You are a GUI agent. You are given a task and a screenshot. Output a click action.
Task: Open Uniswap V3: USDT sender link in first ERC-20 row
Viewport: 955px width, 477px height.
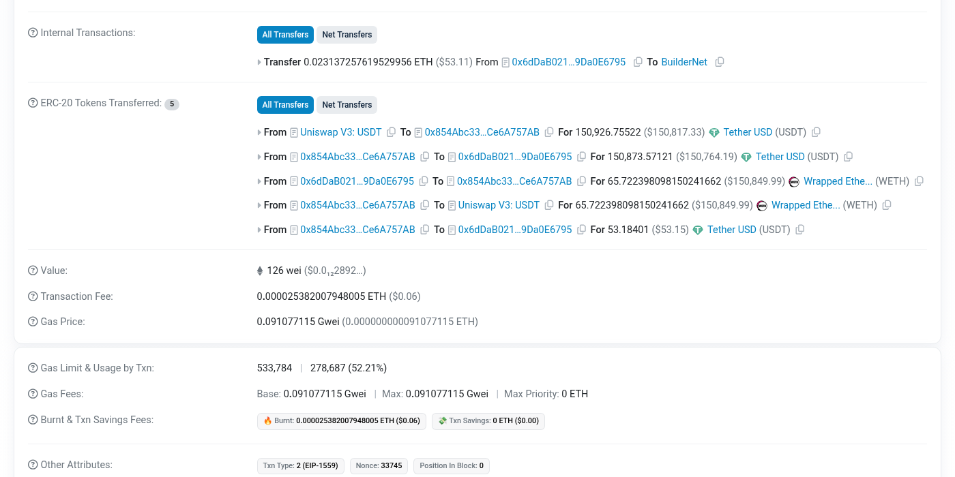click(x=341, y=132)
